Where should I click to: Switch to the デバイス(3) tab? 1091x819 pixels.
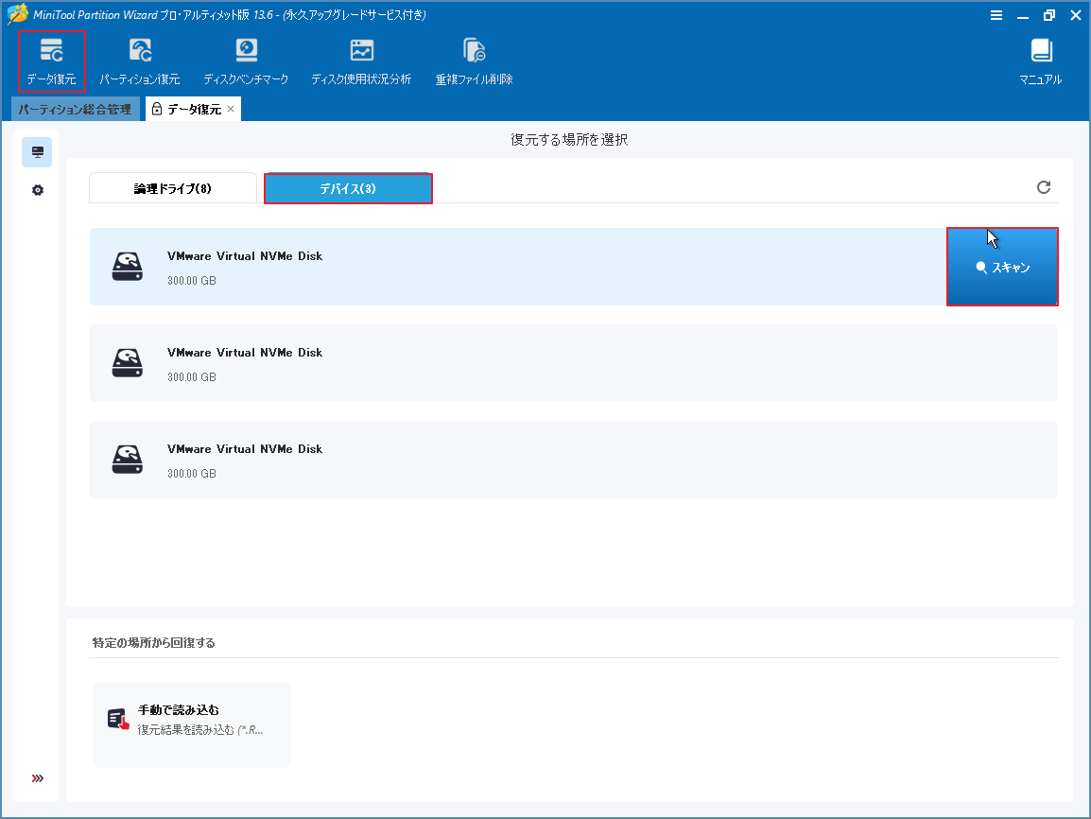pyautogui.click(x=348, y=187)
